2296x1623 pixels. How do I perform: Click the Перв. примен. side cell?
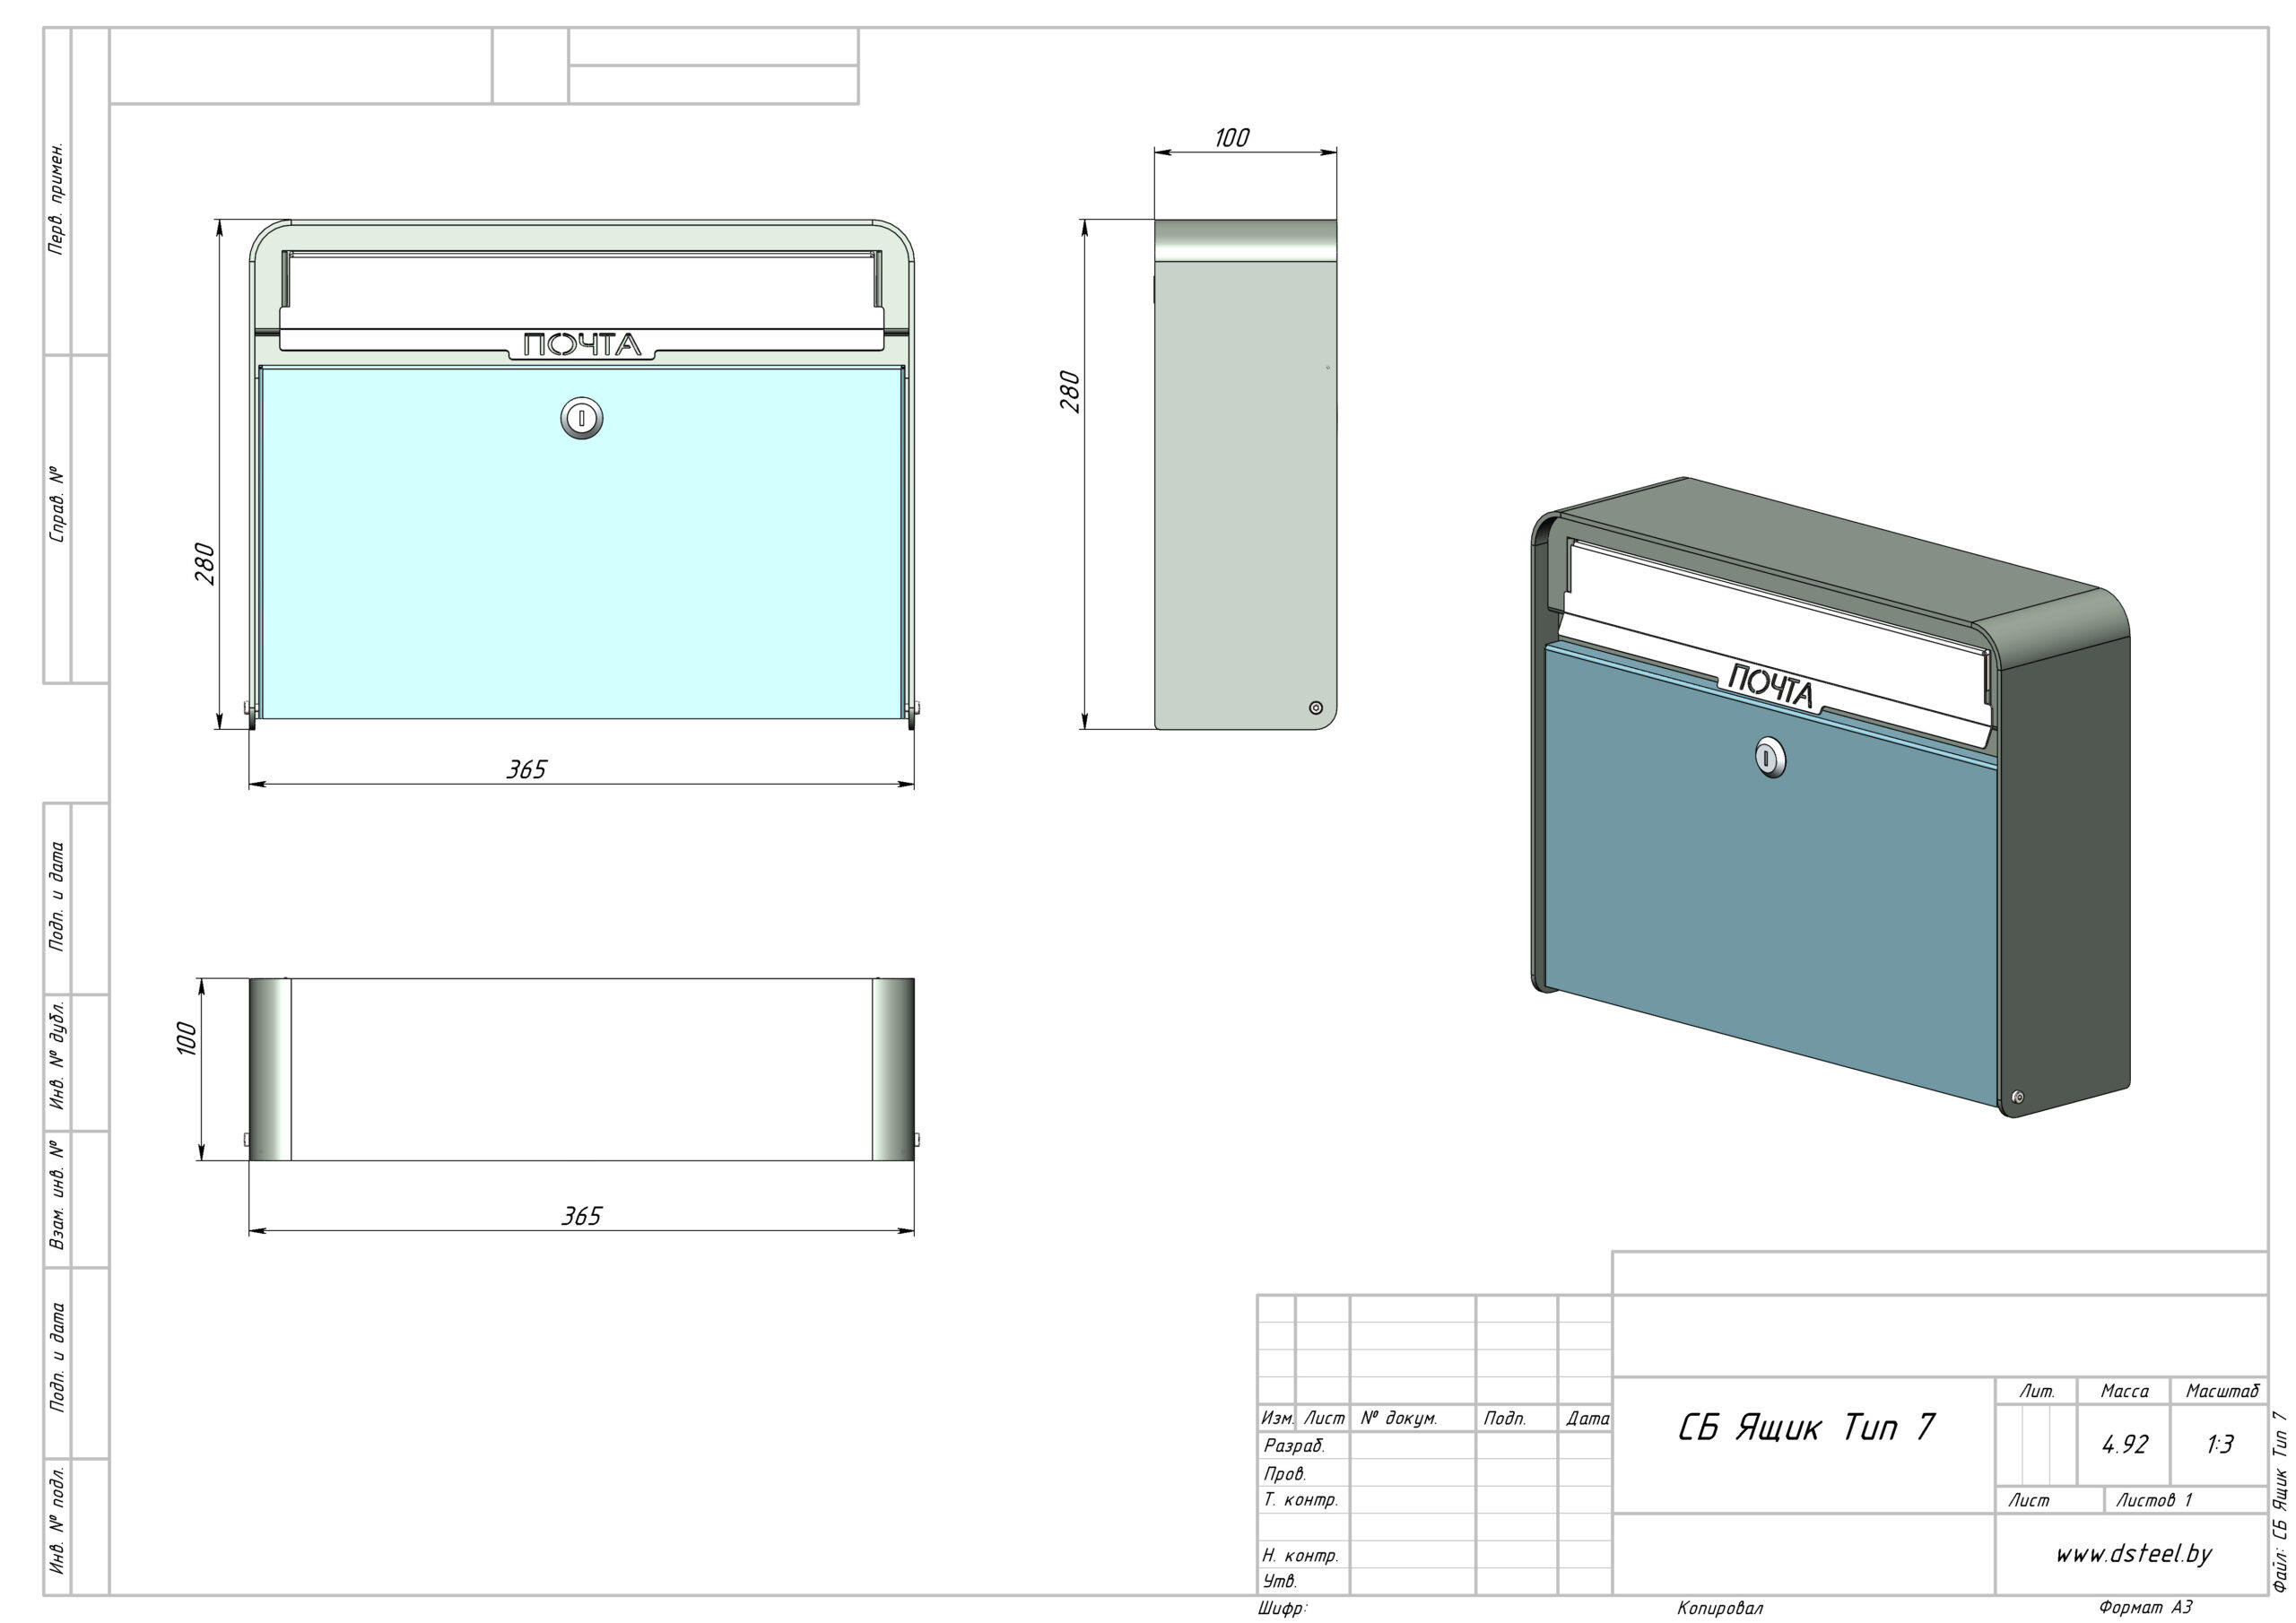click(x=57, y=198)
